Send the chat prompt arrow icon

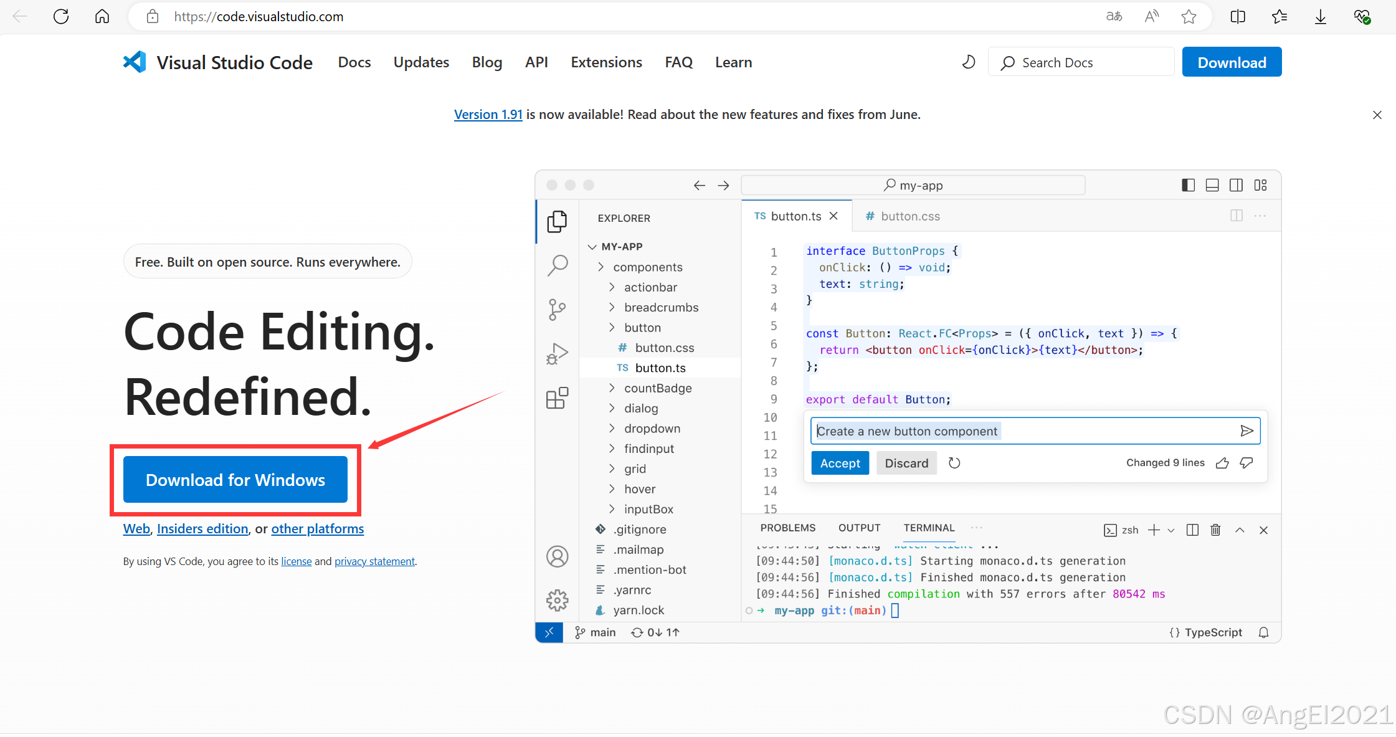tap(1246, 431)
